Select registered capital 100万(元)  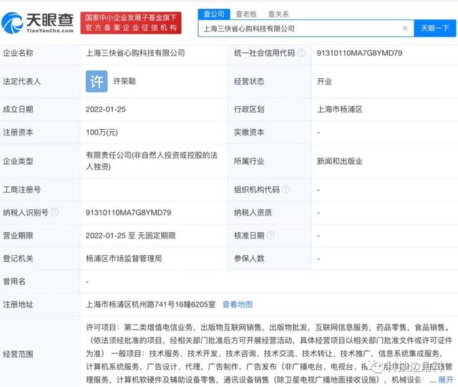pos(102,133)
